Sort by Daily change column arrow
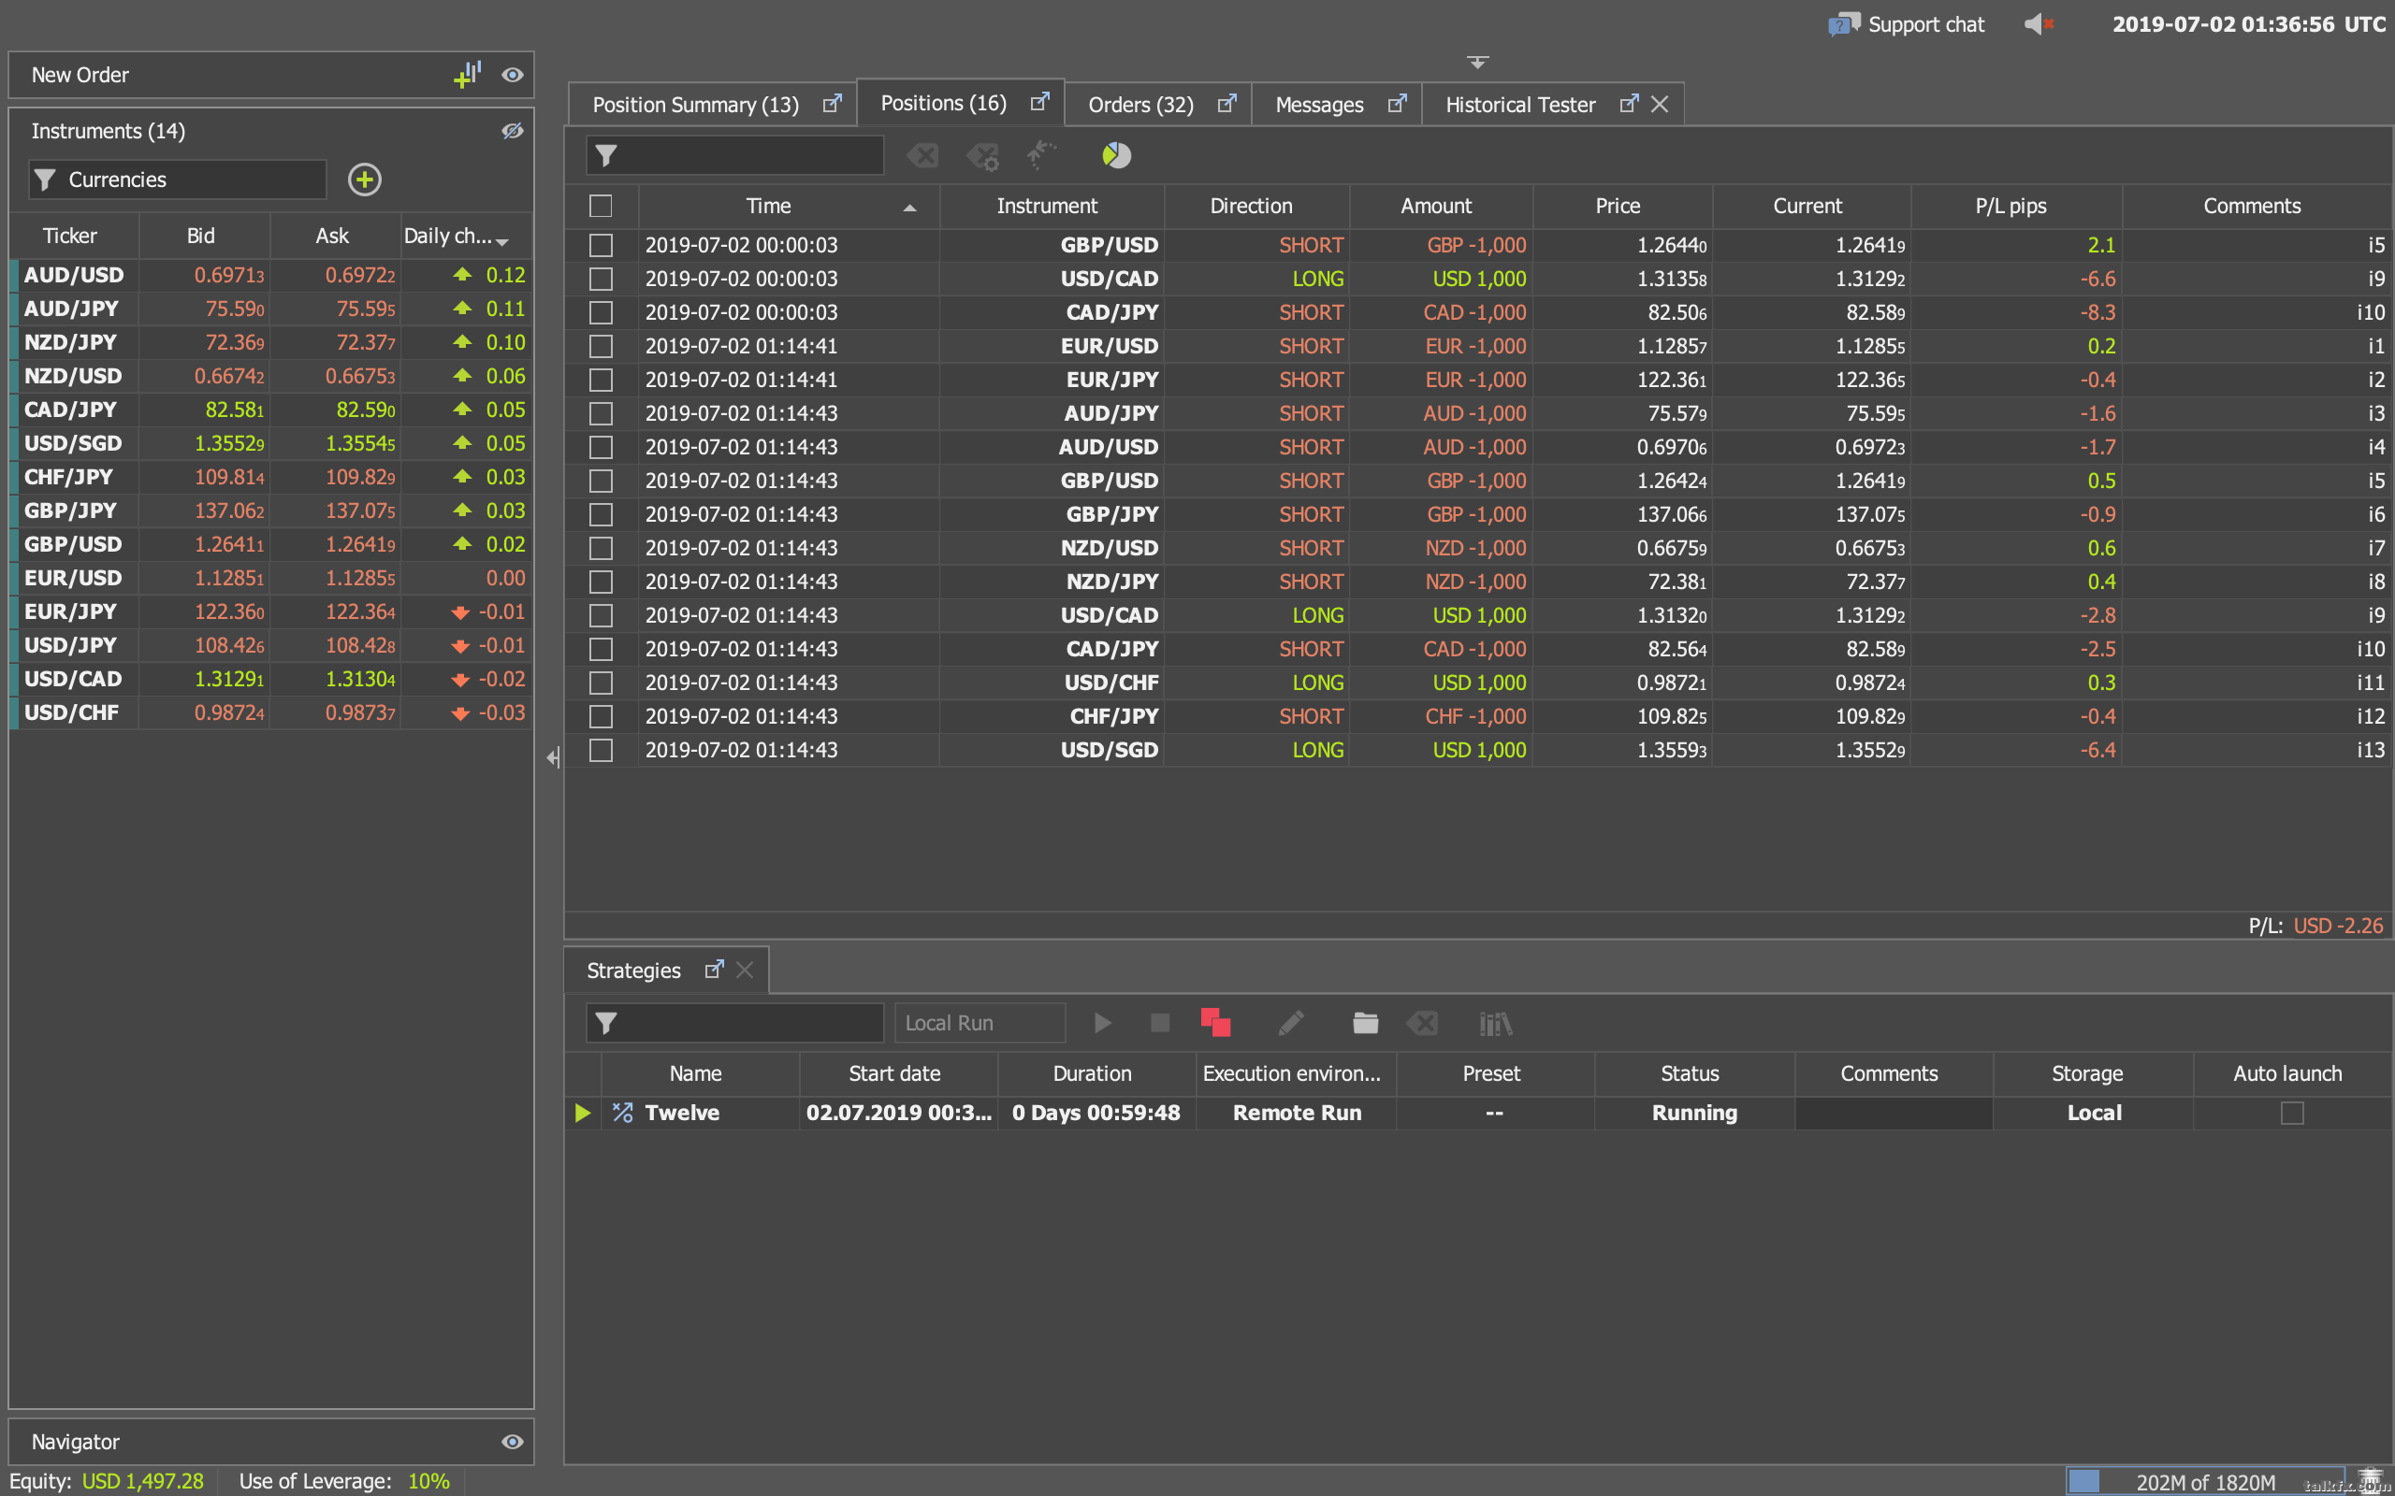 point(502,240)
